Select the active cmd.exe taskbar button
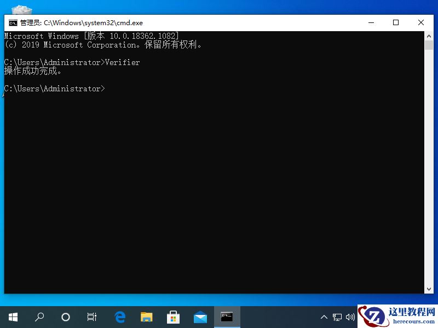Screen dimensions: 438x328 point(226,317)
